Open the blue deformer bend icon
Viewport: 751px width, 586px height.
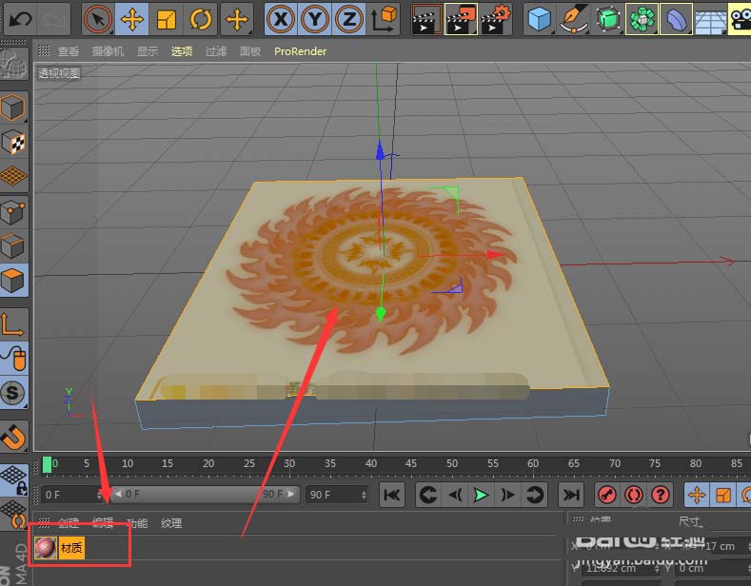(x=677, y=19)
